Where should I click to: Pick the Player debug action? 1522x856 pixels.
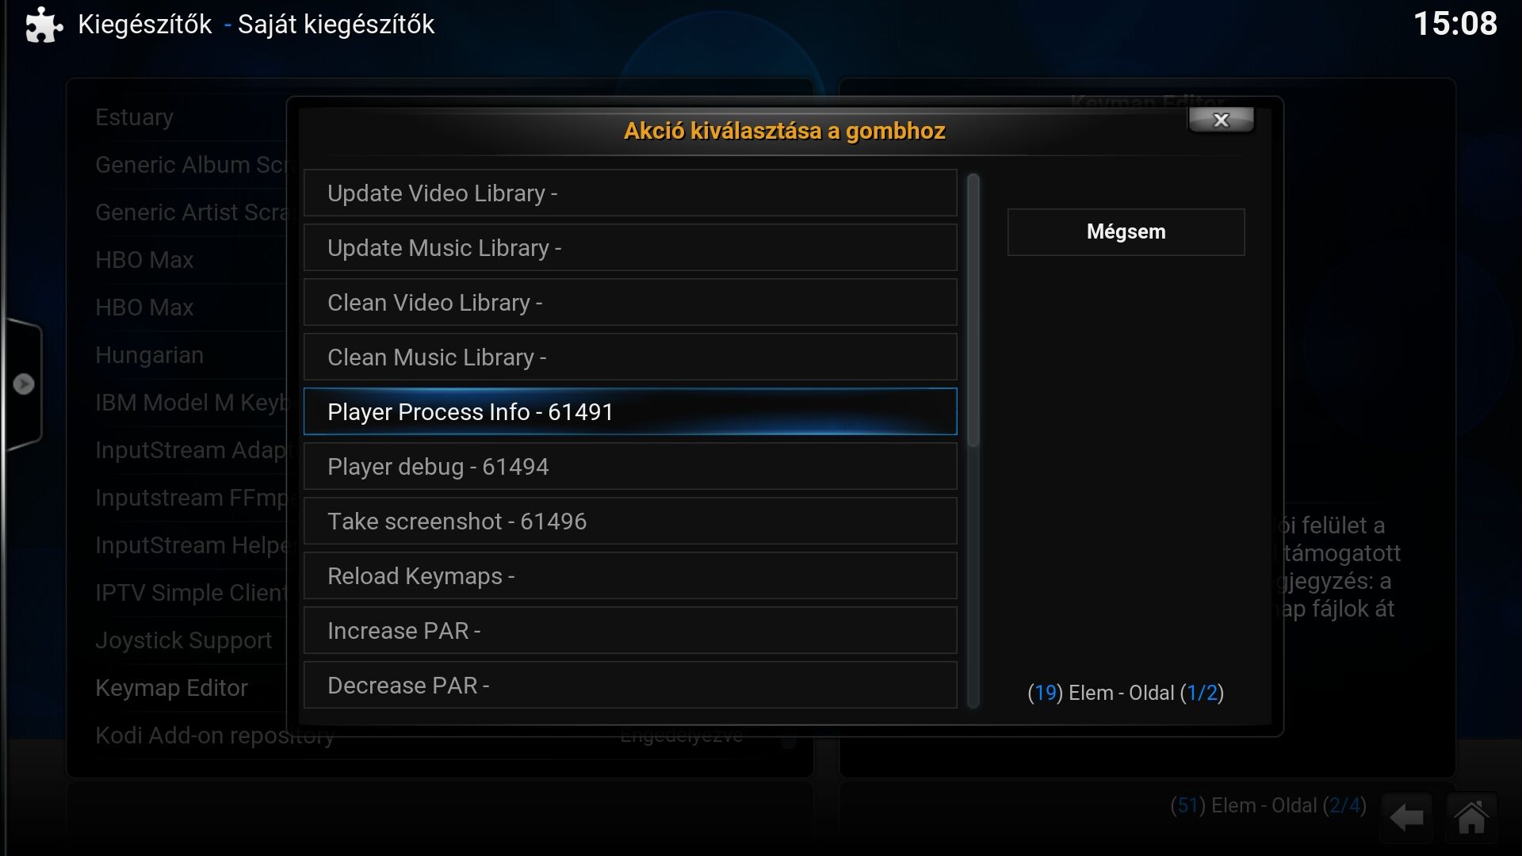(x=630, y=466)
